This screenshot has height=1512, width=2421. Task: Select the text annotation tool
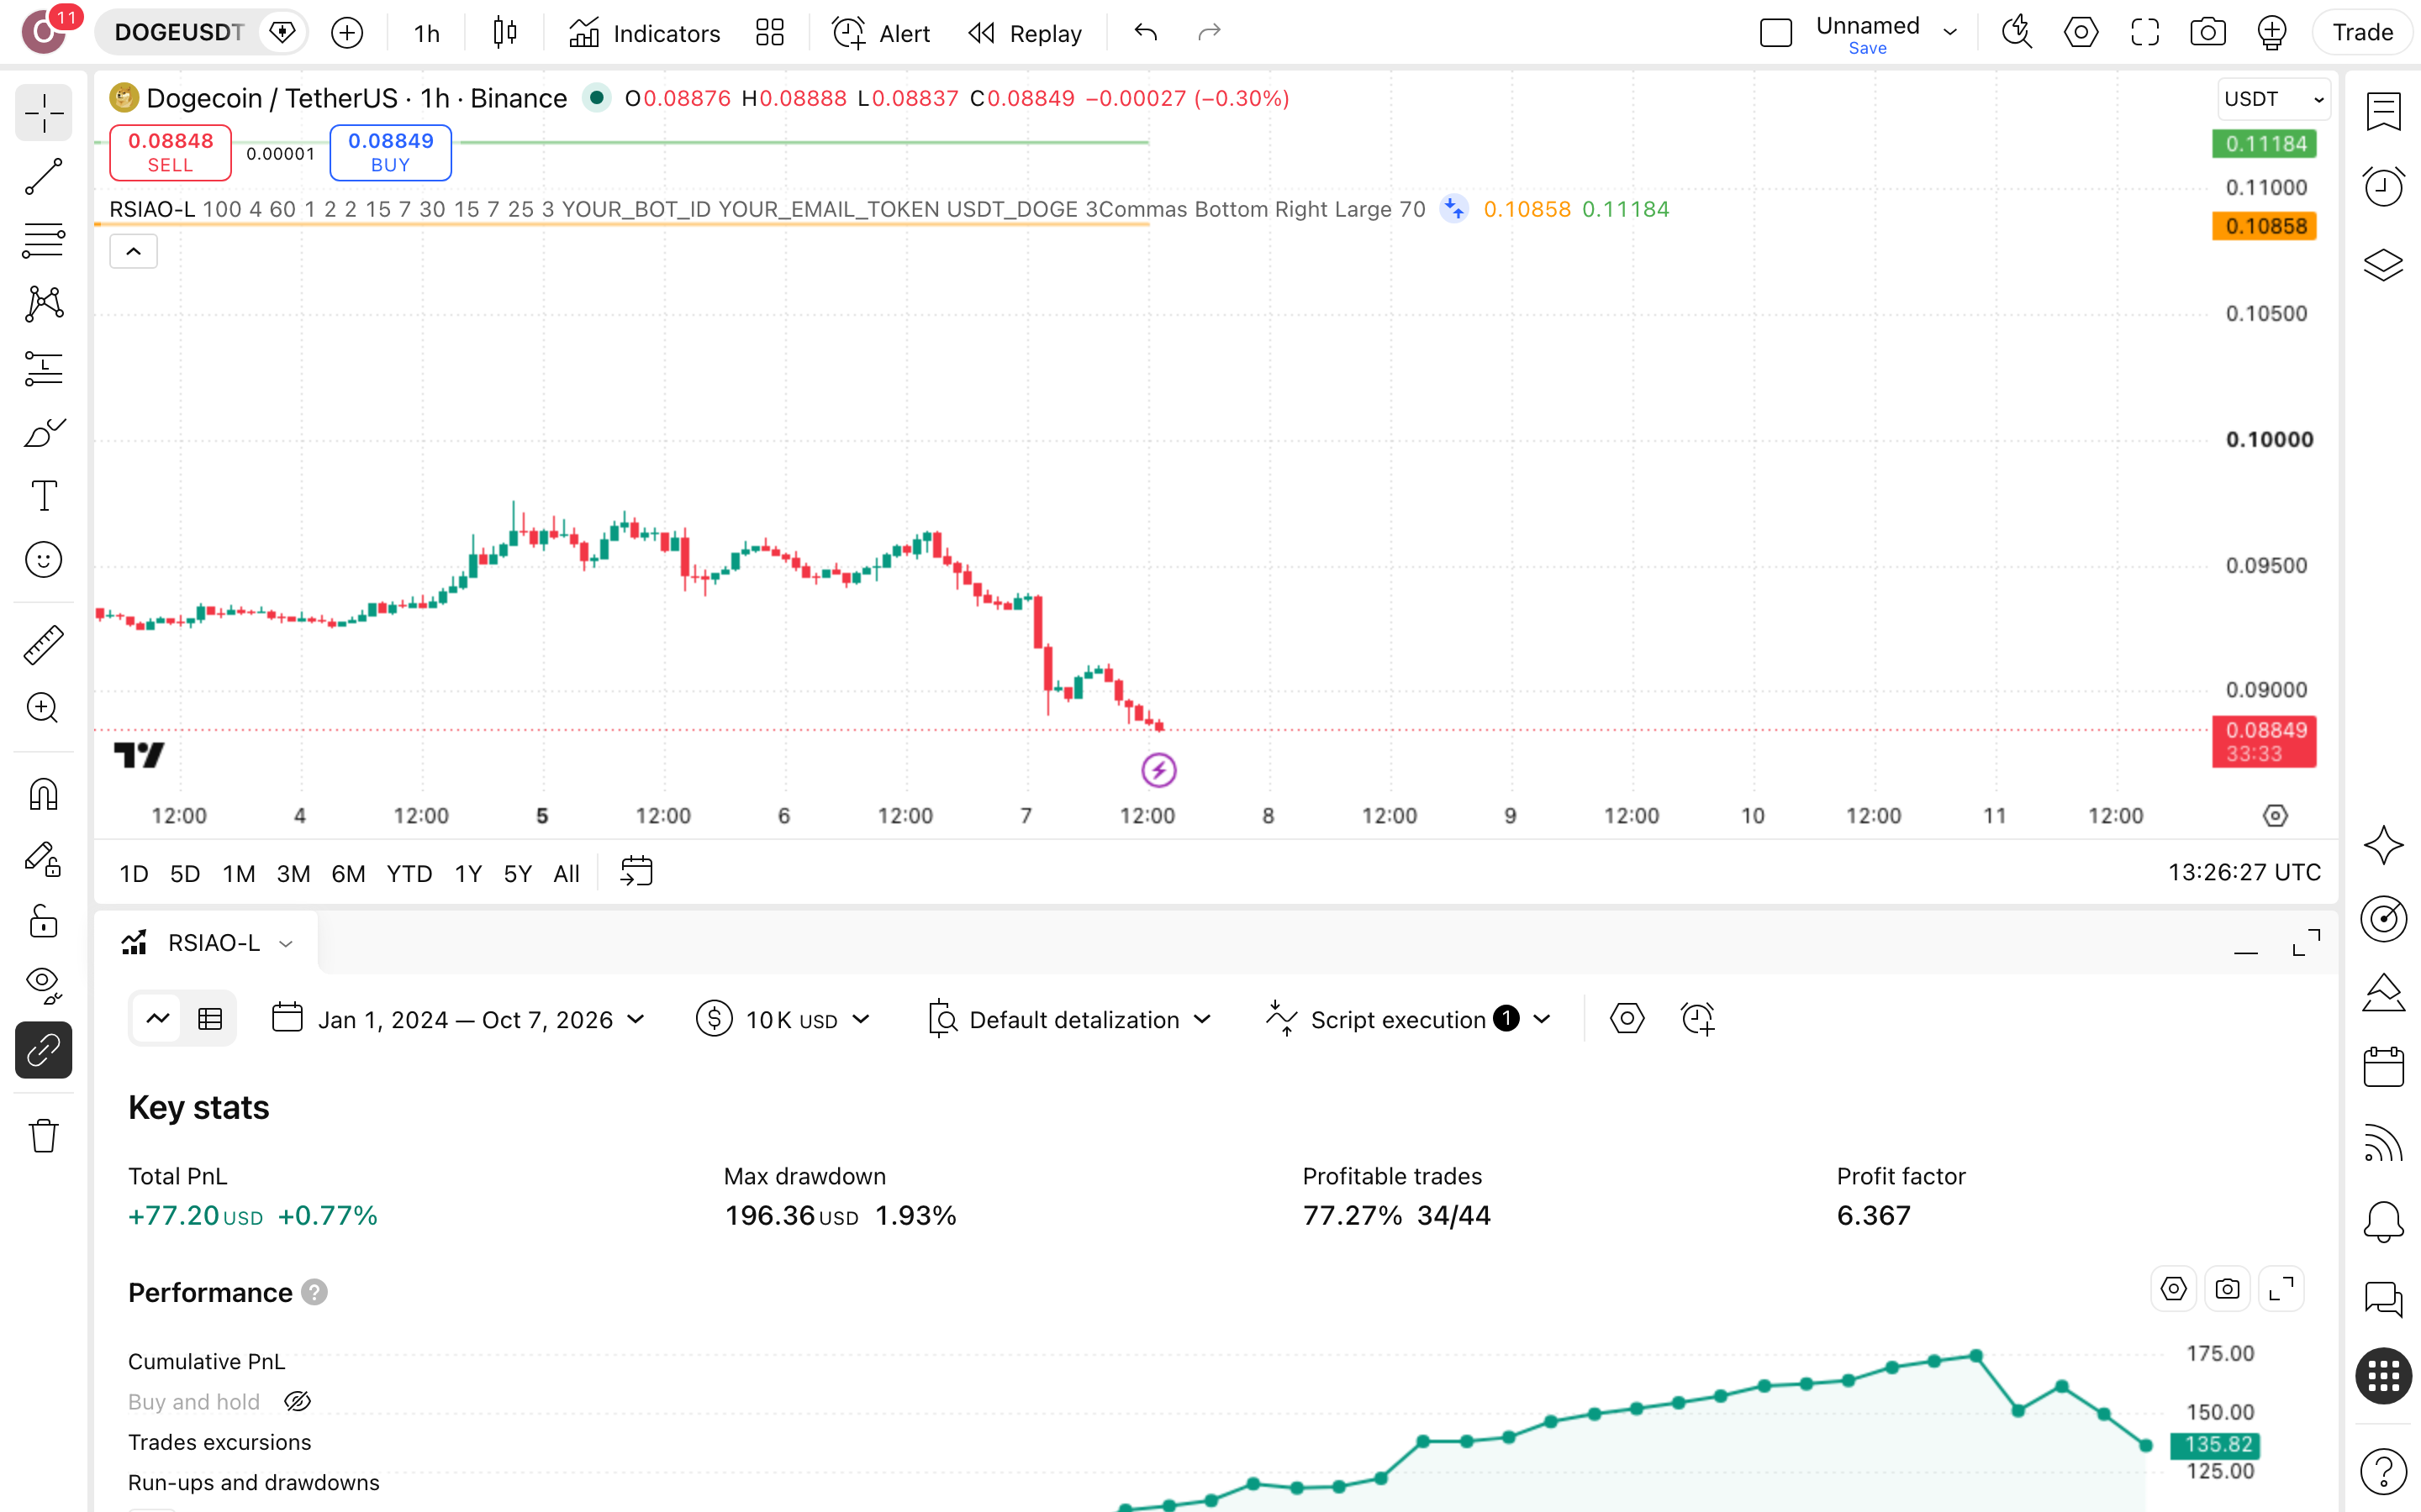click(43, 496)
